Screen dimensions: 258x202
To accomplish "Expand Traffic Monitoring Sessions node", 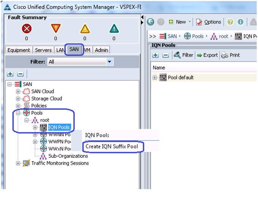I will 18,163.
